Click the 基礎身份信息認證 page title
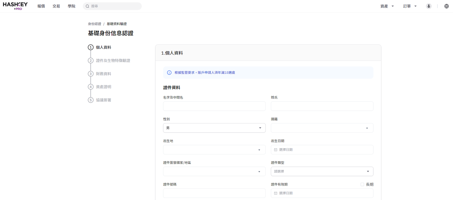 point(111,33)
